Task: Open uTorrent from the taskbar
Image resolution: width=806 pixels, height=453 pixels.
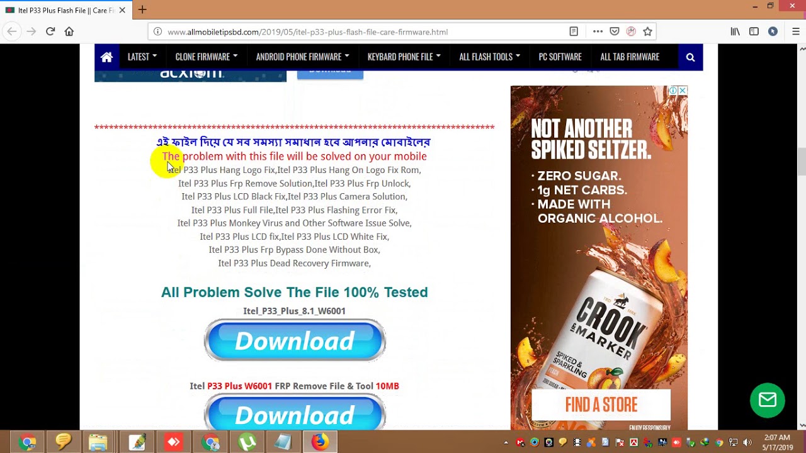Action: point(247,442)
